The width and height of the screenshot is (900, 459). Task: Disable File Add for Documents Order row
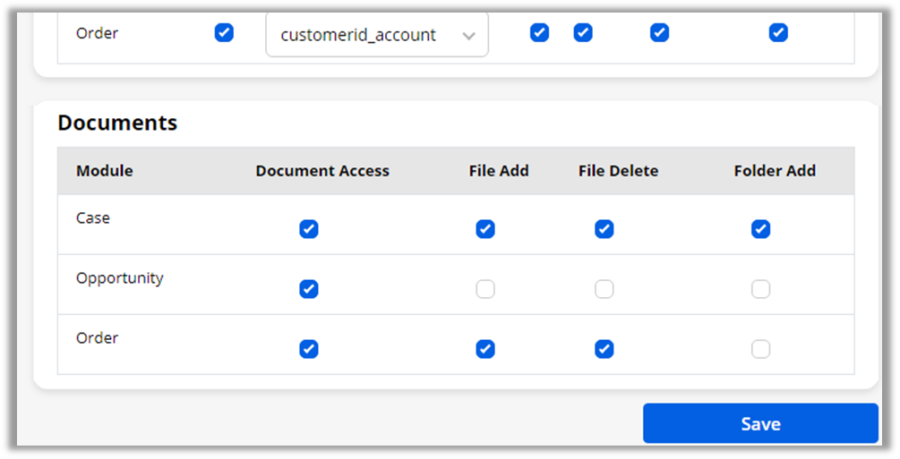485,349
